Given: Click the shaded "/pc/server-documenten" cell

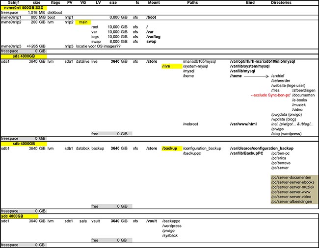Looking at the screenshot, I should (294, 177).
